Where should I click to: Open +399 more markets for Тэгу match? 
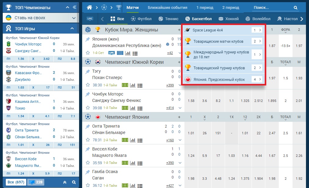[170, 85]
